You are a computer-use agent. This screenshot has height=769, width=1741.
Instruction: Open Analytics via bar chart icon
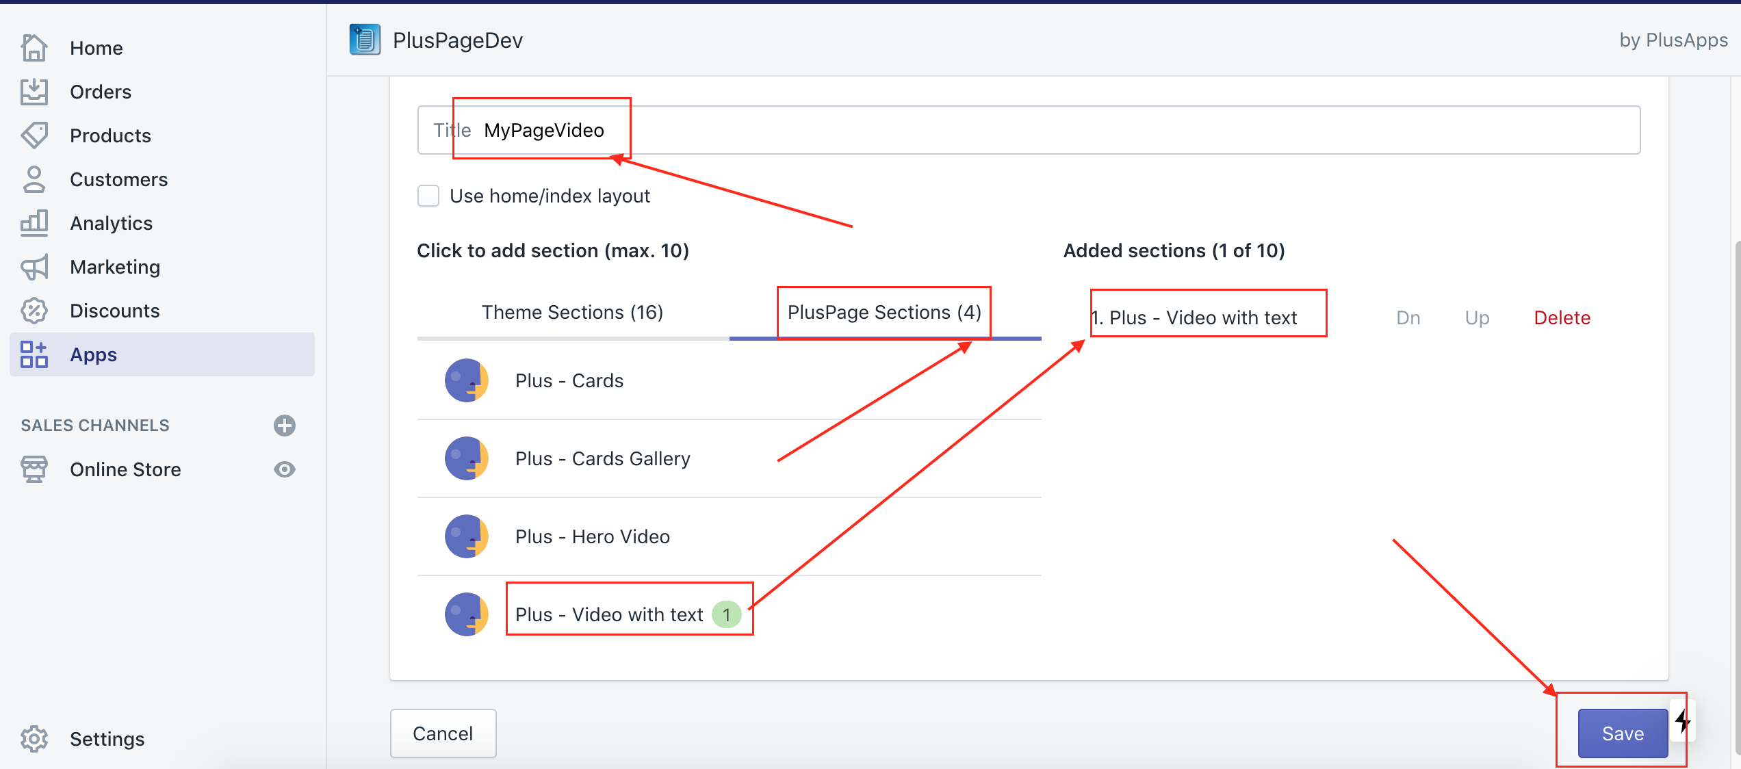point(34,223)
